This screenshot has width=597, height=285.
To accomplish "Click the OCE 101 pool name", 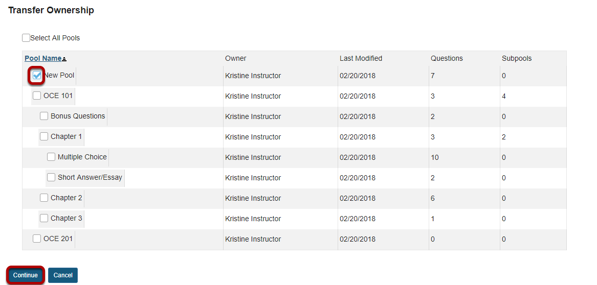I will [x=58, y=96].
